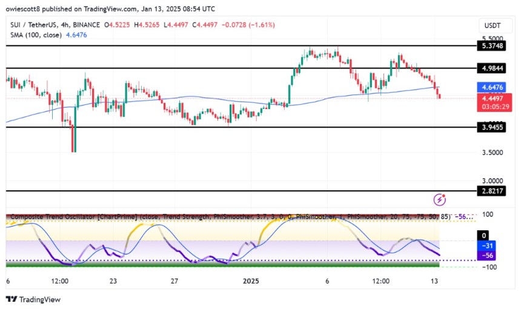This screenshot has width=521, height=309.
Task: Click the oscillator -31 blue value tag
Action: (486, 245)
